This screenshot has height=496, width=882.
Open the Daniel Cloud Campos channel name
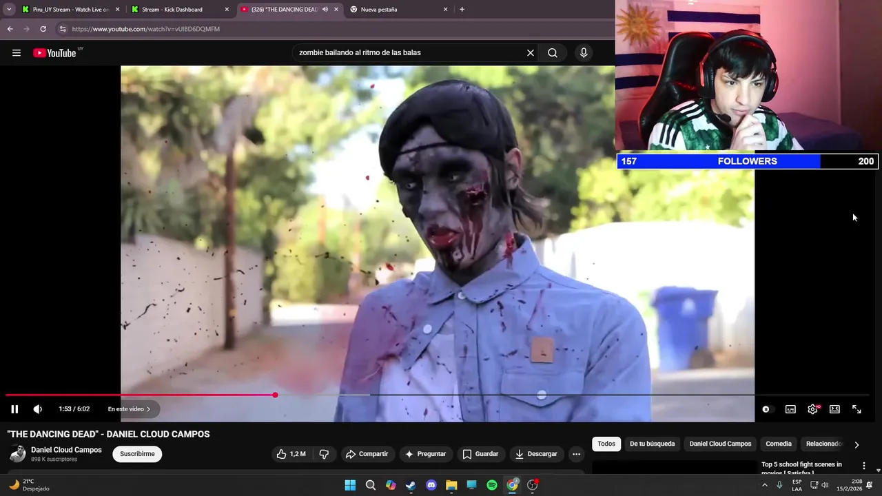[x=66, y=450]
